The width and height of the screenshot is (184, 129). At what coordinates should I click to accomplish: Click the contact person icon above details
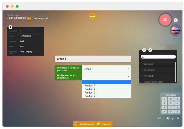10,27
